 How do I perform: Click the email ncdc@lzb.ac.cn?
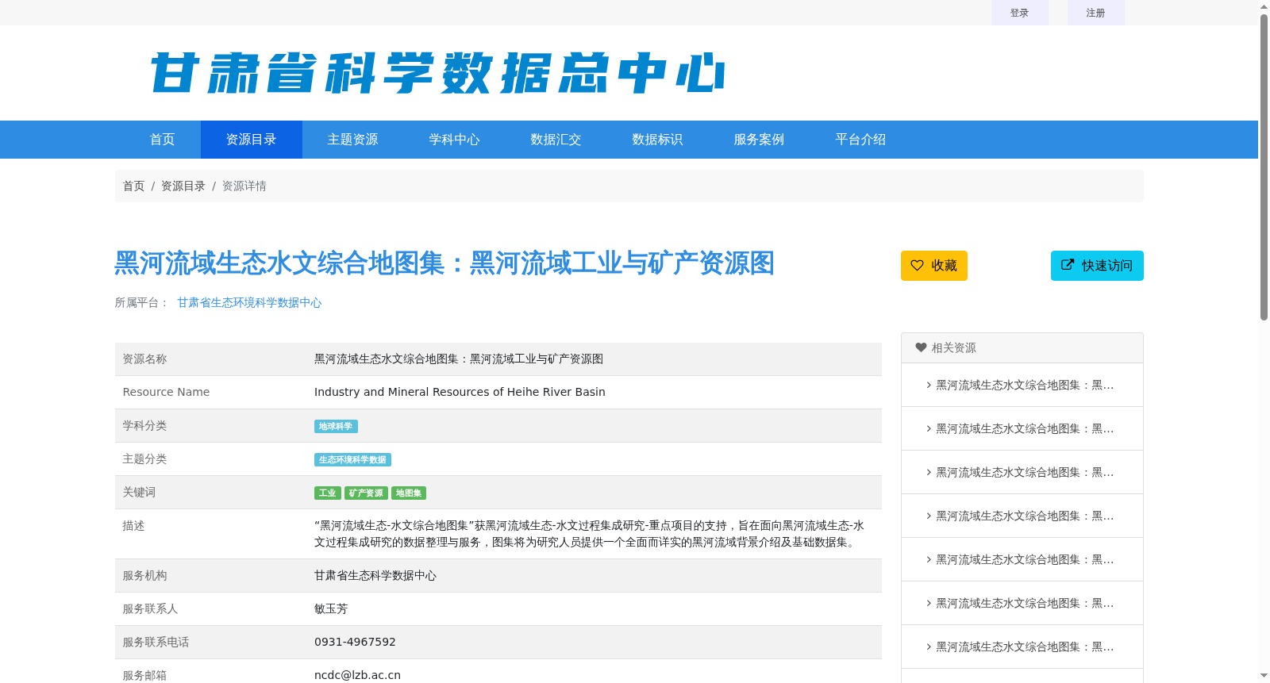(x=357, y=675)
